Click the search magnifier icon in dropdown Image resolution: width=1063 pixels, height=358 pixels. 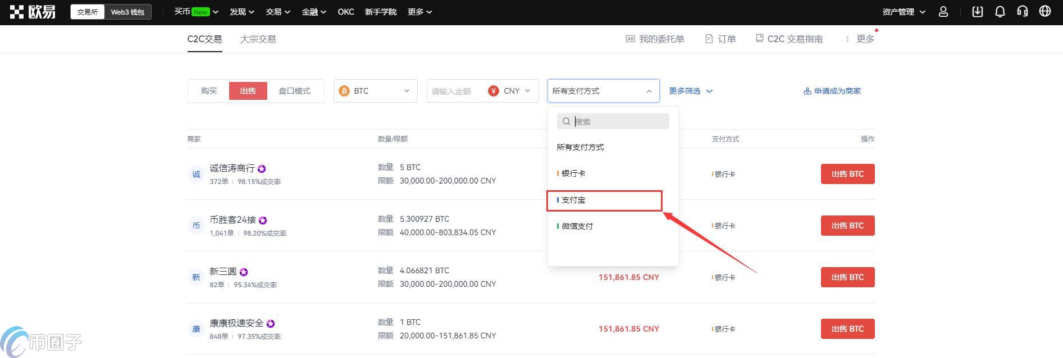[x=566, y=121]
